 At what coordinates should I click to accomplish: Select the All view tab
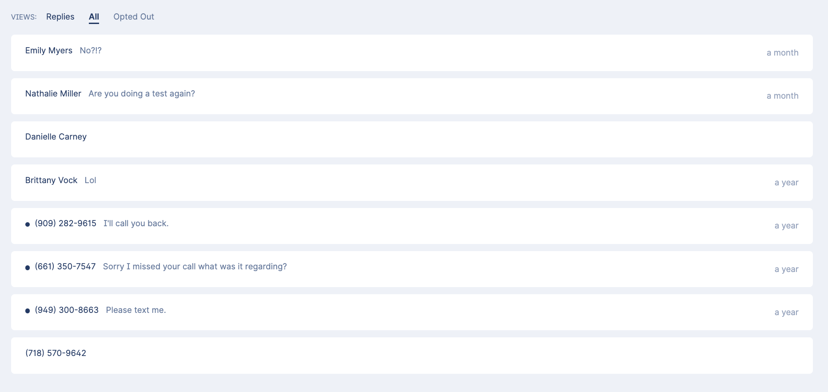click(x=94, y=17)
